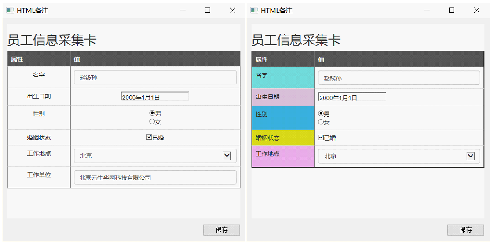
Task: Click the 2000年1月1日 date field in the left window
Action: click(154, 97)
